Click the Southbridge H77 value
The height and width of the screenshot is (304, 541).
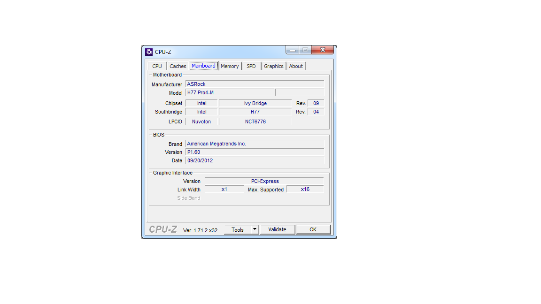[255, 112]
